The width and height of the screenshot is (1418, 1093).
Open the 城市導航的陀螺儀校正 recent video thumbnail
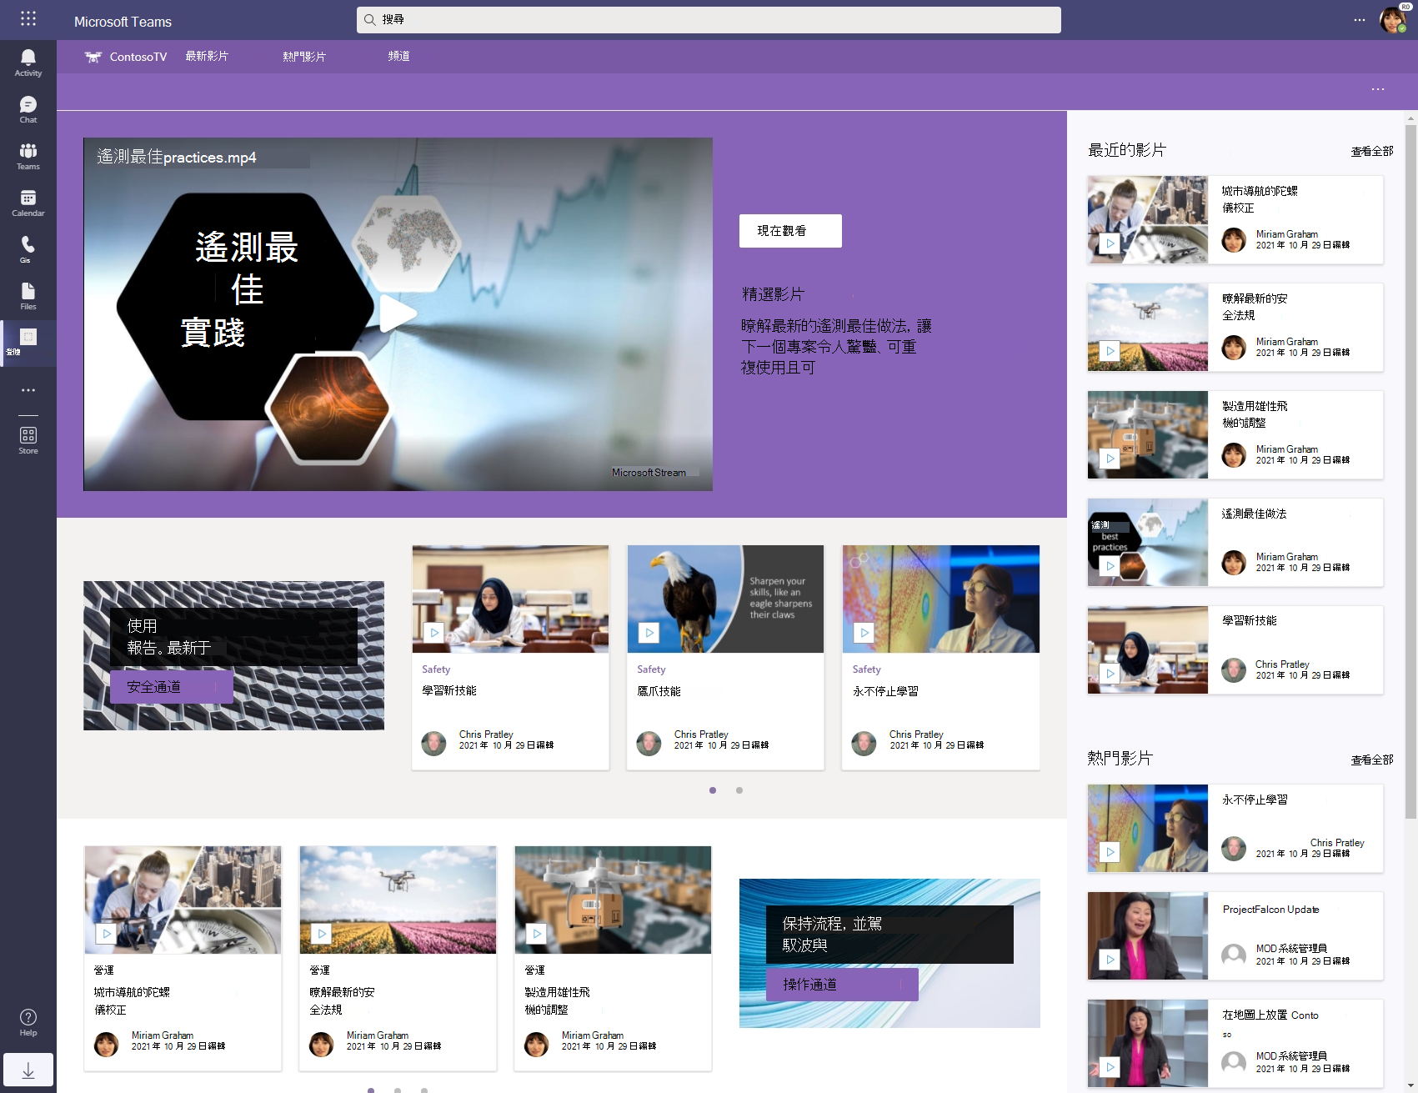(x=1148, y=220)
